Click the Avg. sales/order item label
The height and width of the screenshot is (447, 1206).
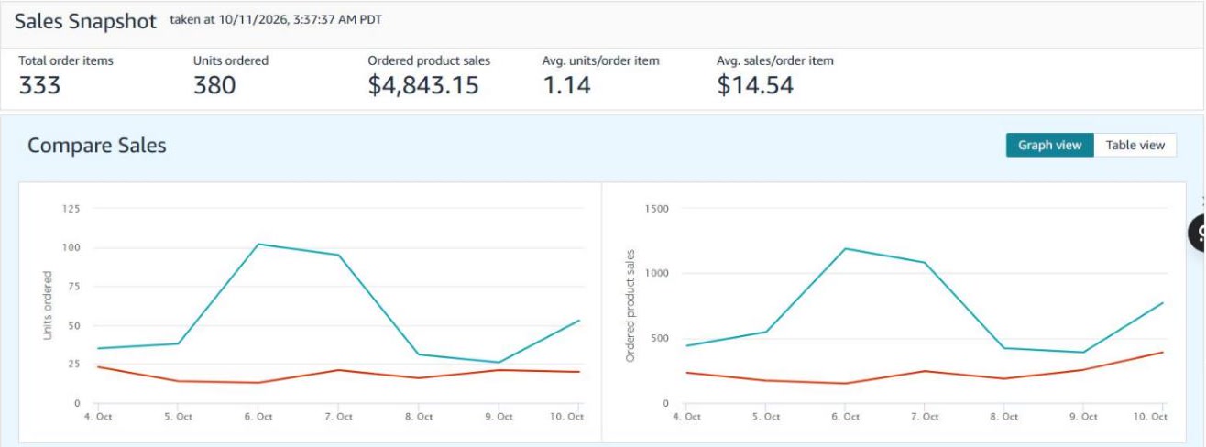click(775, 60)
